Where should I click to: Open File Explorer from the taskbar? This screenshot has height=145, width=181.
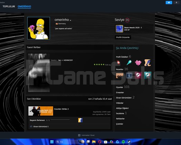(94, 142)
